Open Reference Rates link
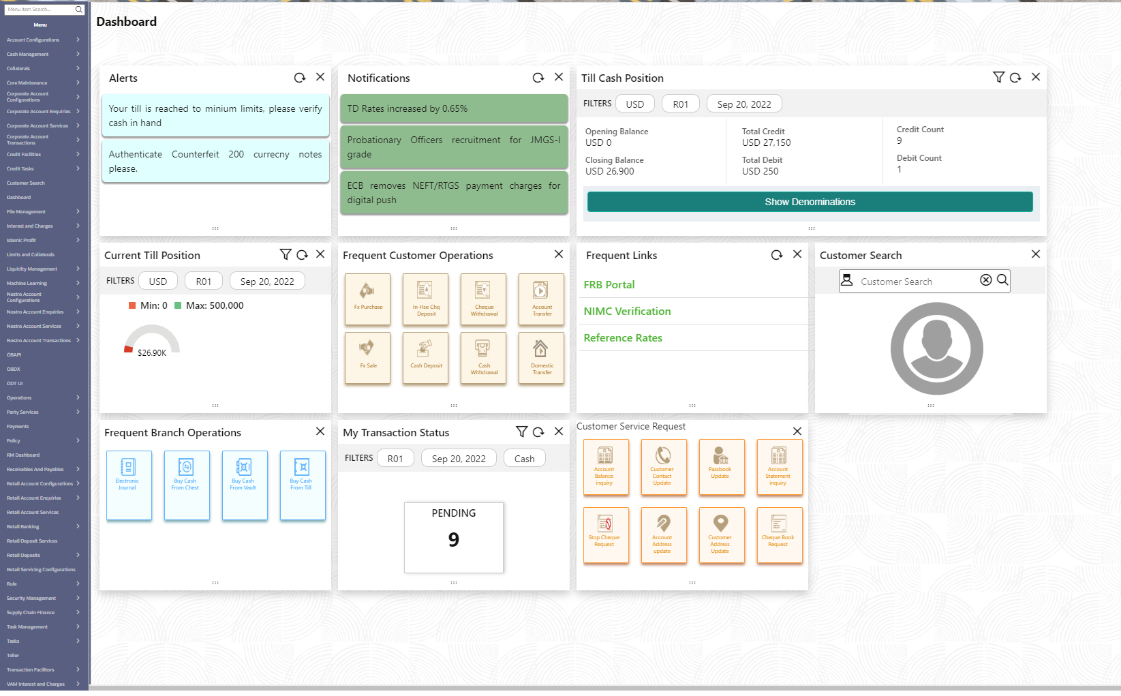 point(623,337)
